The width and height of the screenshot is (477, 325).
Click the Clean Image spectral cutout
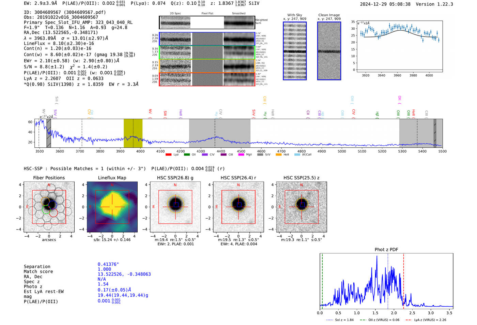pyautogui.click(x=329, y=51)
